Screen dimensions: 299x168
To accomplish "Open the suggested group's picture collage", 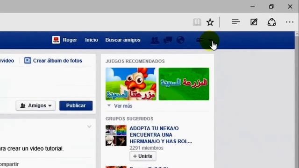I will click(116, 135).
